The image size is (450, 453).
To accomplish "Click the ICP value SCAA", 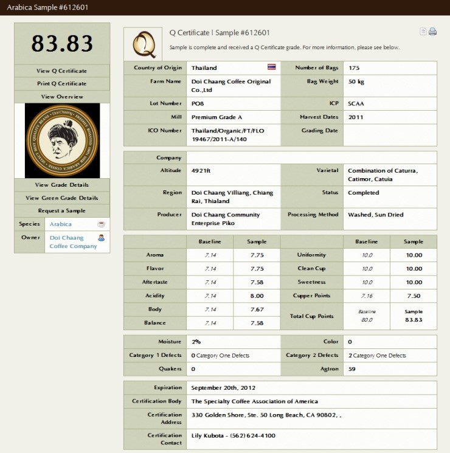I will [x=356, y=104].
